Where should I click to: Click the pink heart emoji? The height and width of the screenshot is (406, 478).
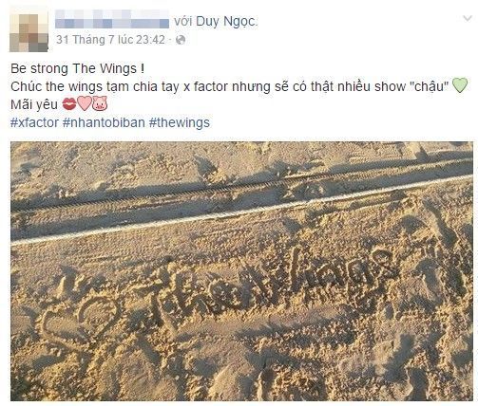[85, 103]
